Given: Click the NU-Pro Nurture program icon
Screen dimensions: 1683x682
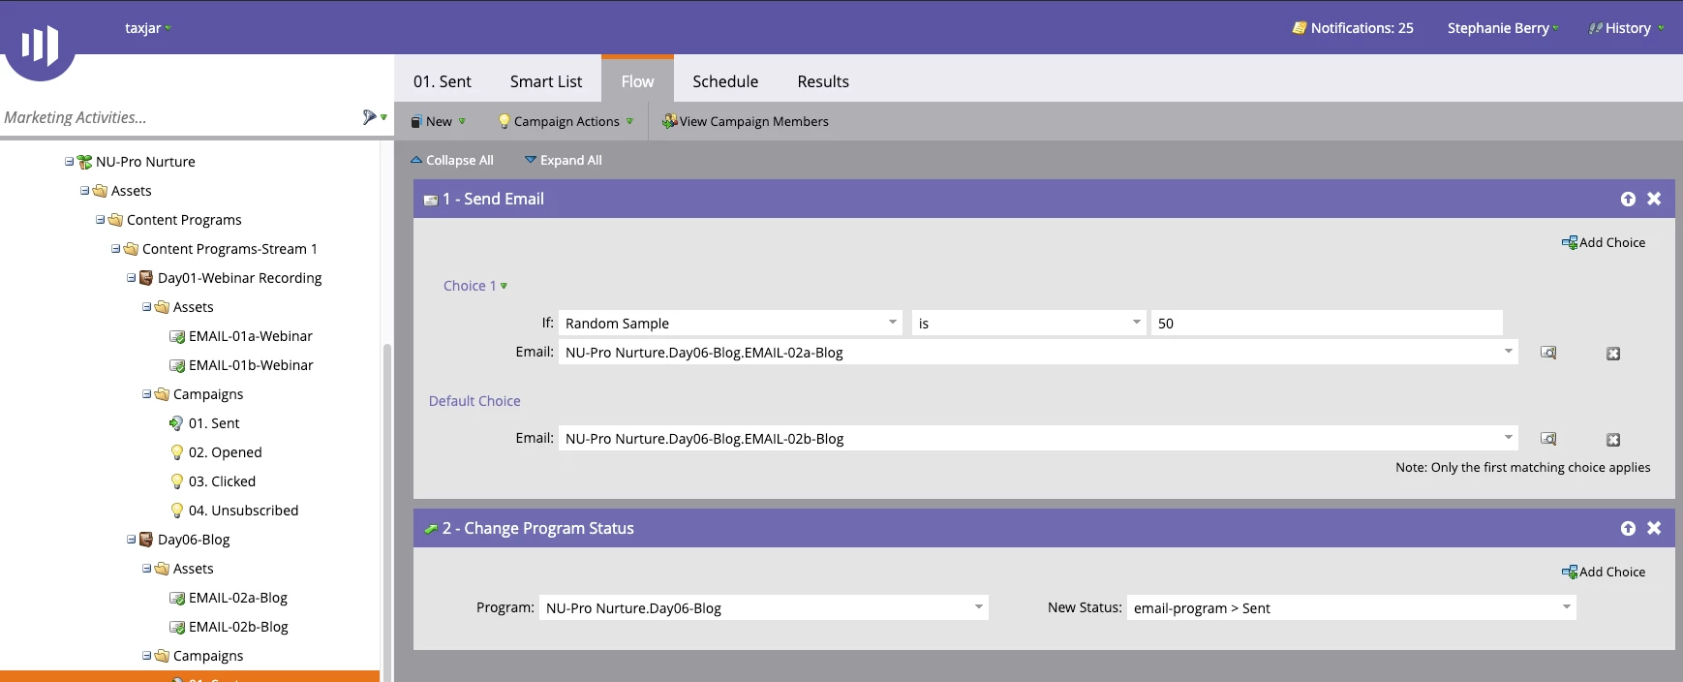Looking at the screenshot, I should click(x=84, y=162).
